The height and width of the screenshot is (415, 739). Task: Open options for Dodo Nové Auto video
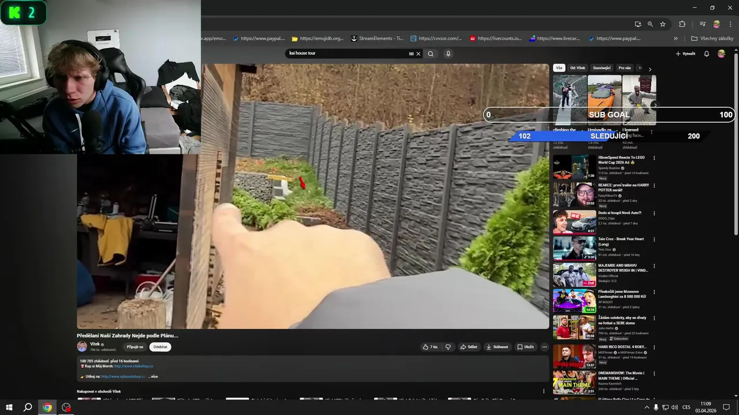click(654, 213)
